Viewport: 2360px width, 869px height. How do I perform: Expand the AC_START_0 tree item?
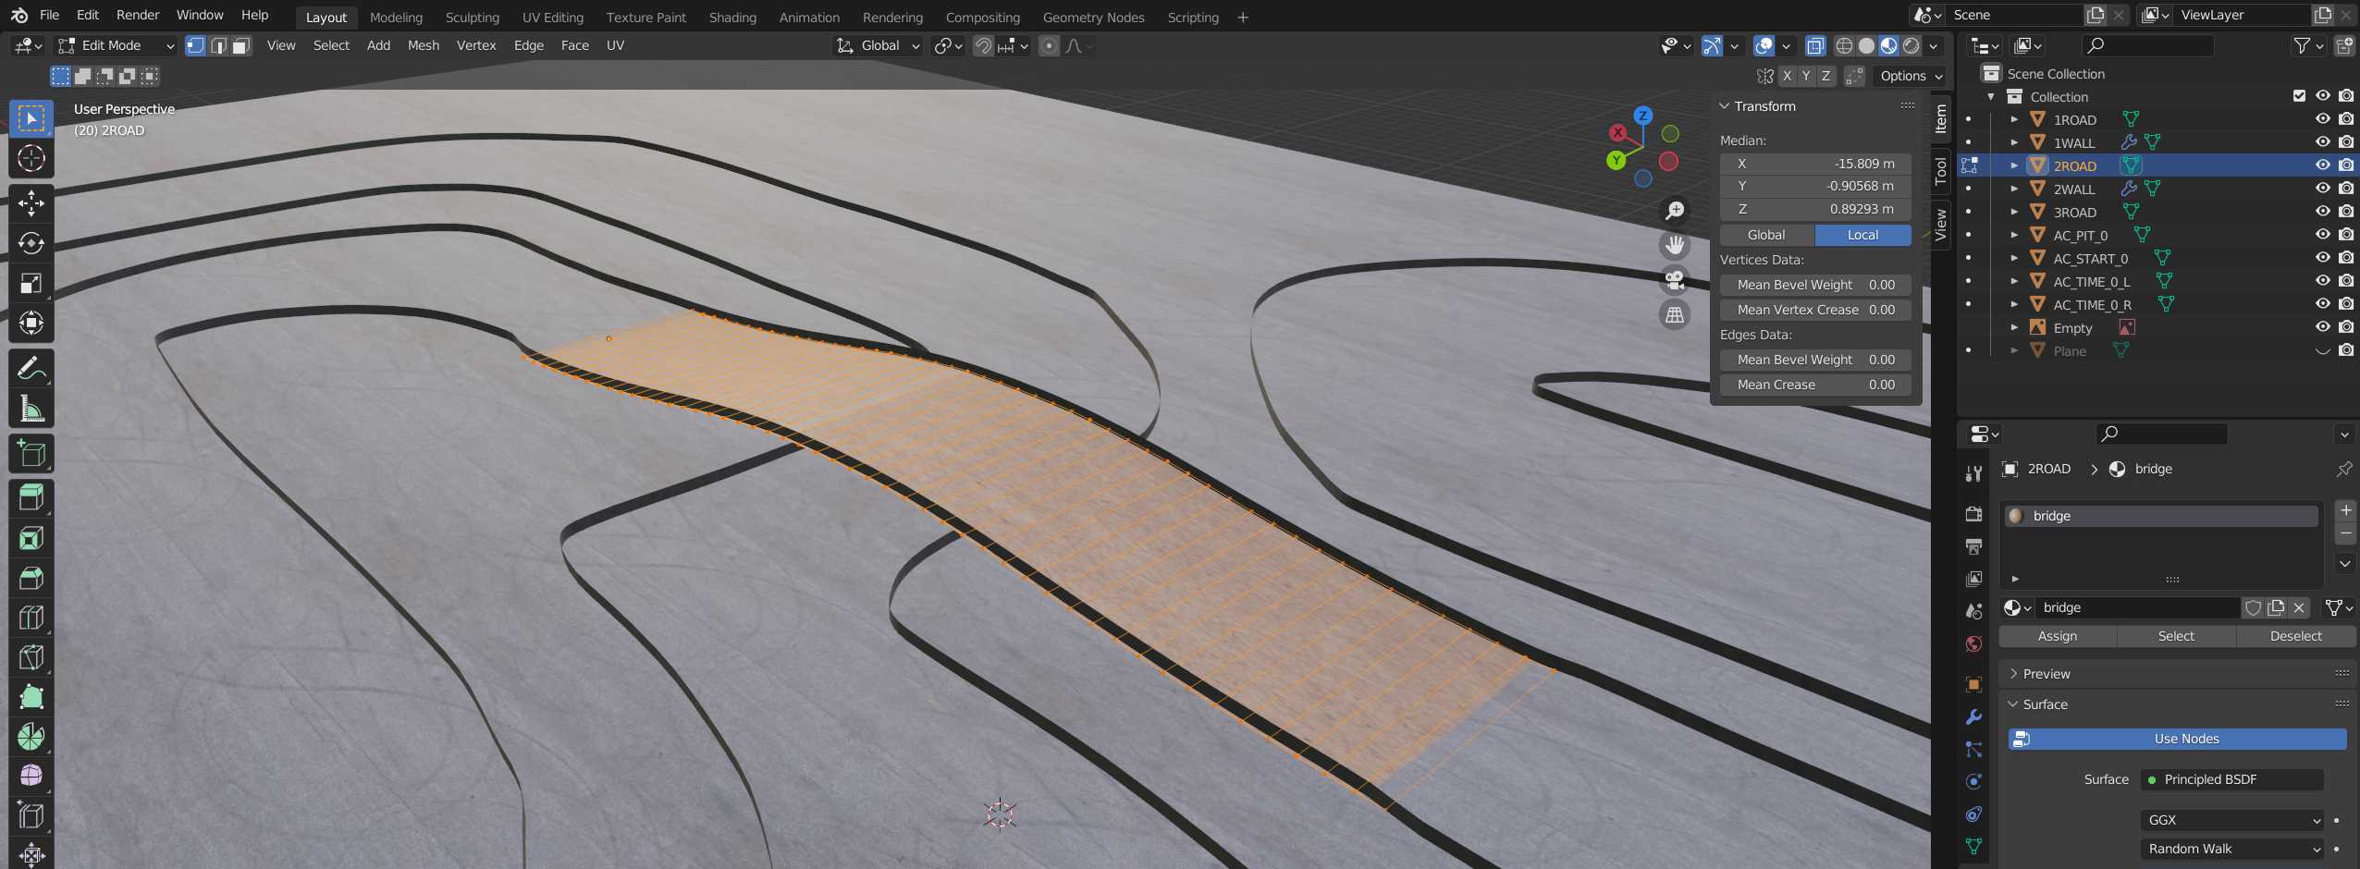(2014, 258)
